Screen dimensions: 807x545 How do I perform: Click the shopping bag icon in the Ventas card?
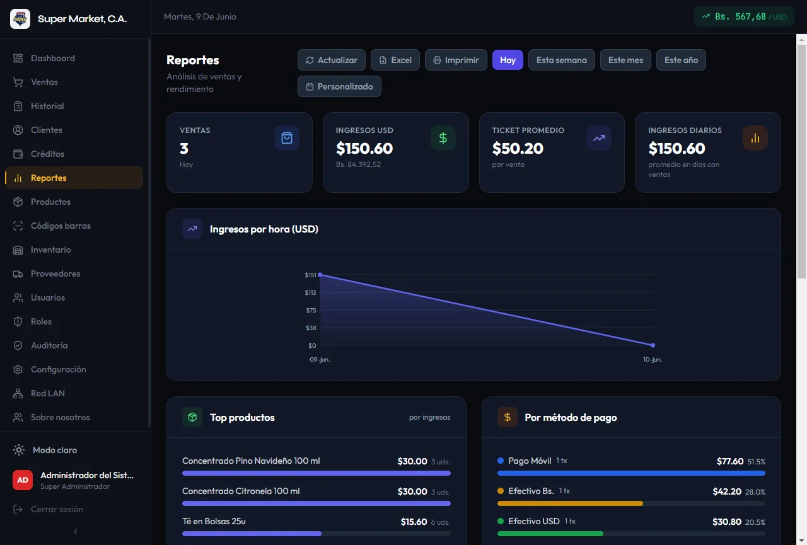pyautogui.click(x=287, y=138)
